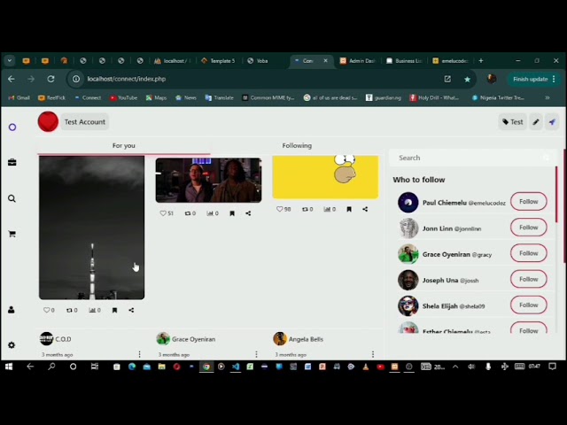Click the red Test Account avatar
Image resolution: width=567 pixels, height=425 pixels.
(48, 122)
